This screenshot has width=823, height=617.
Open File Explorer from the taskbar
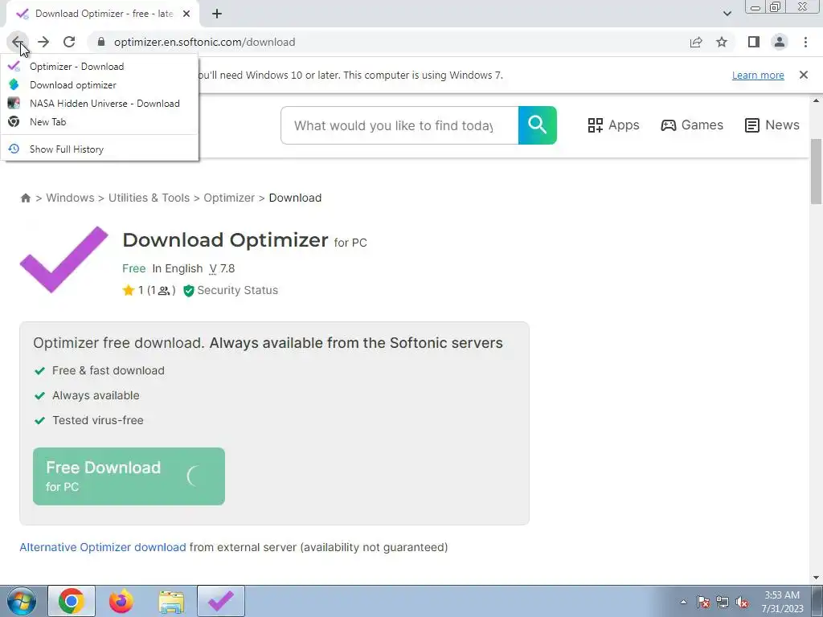click(x=171, y=602)
